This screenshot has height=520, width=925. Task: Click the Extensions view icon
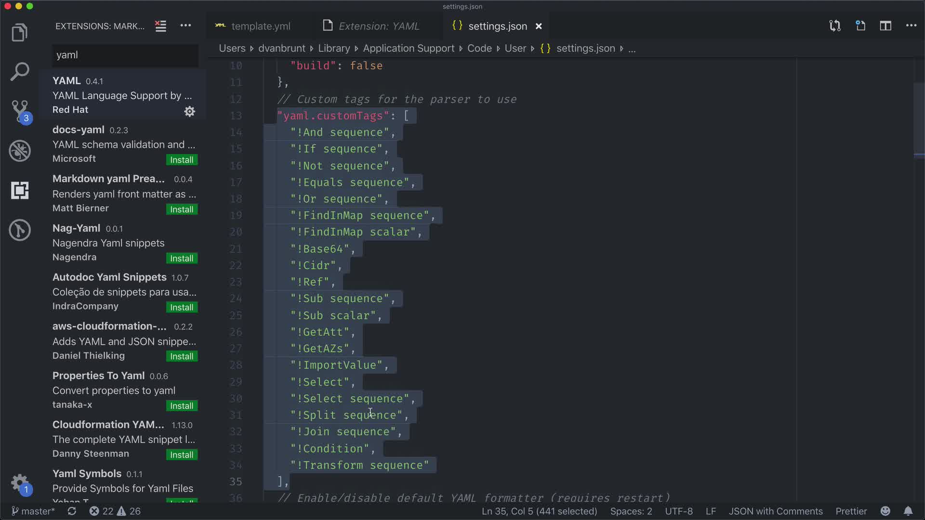19,191
